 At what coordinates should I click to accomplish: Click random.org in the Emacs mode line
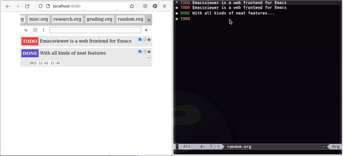coord(239,147)
